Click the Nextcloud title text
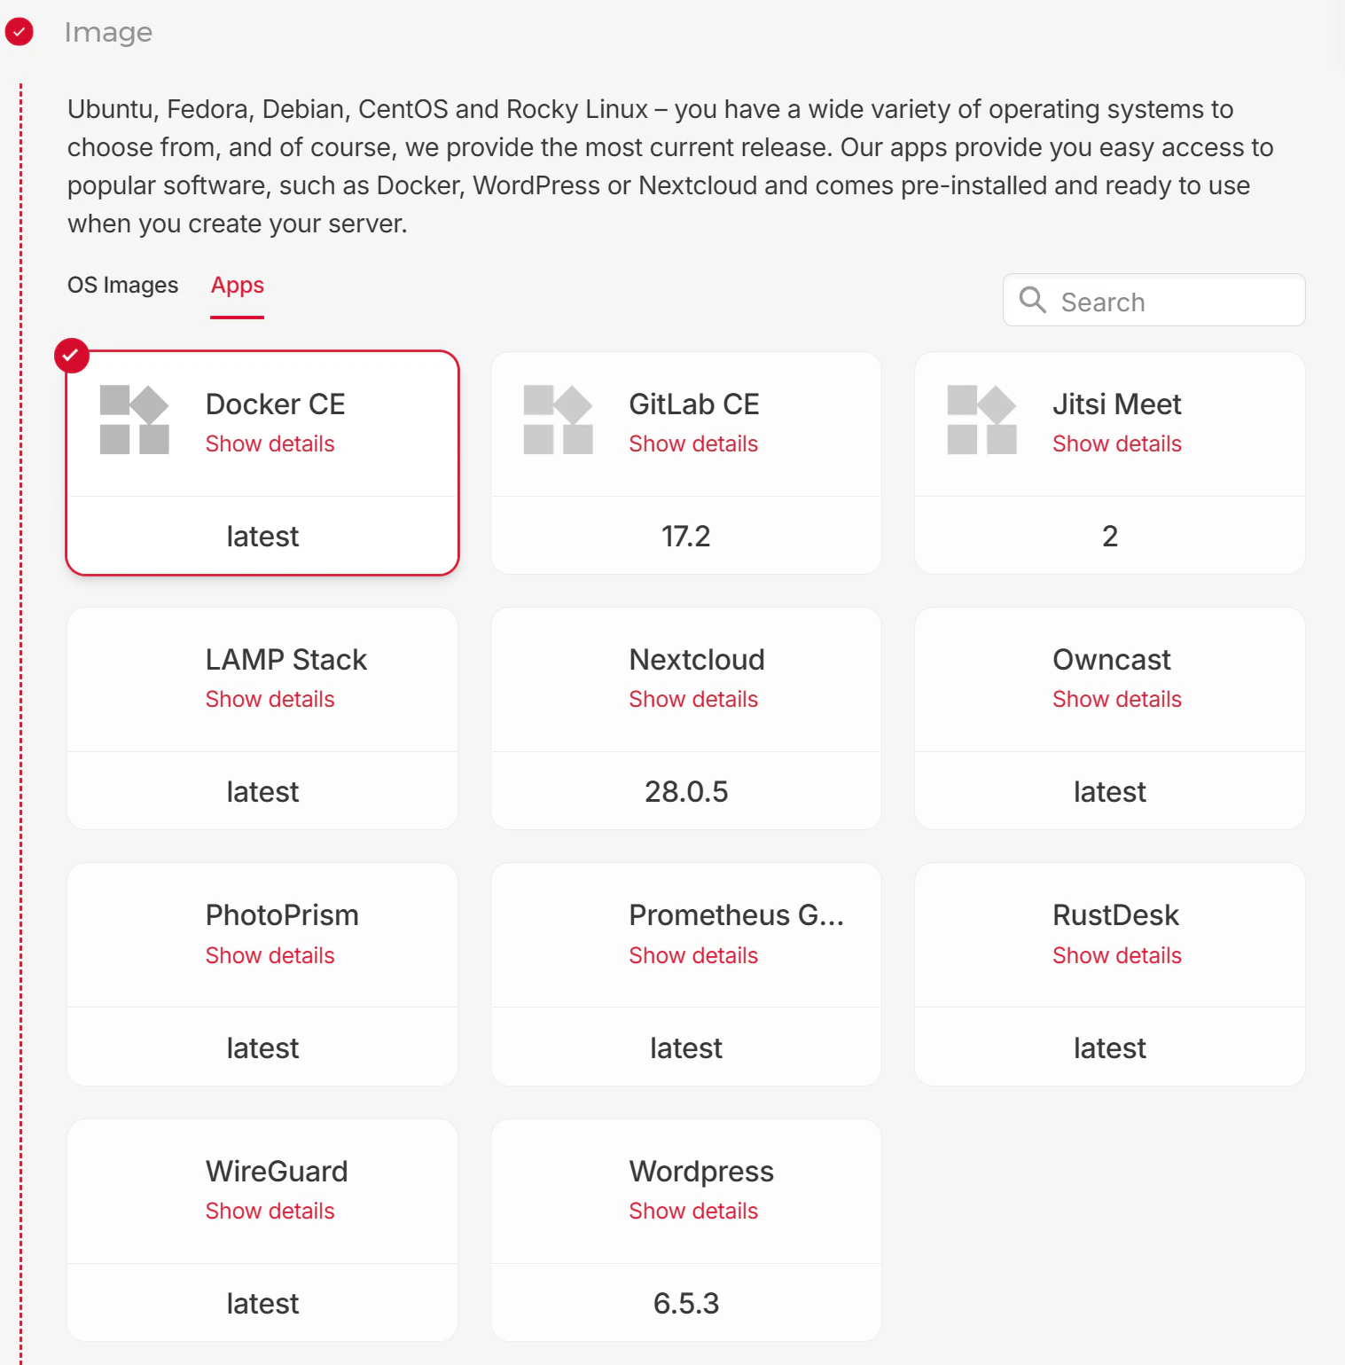Viewport: 1345px width, 1365px height. pos(697,659)
